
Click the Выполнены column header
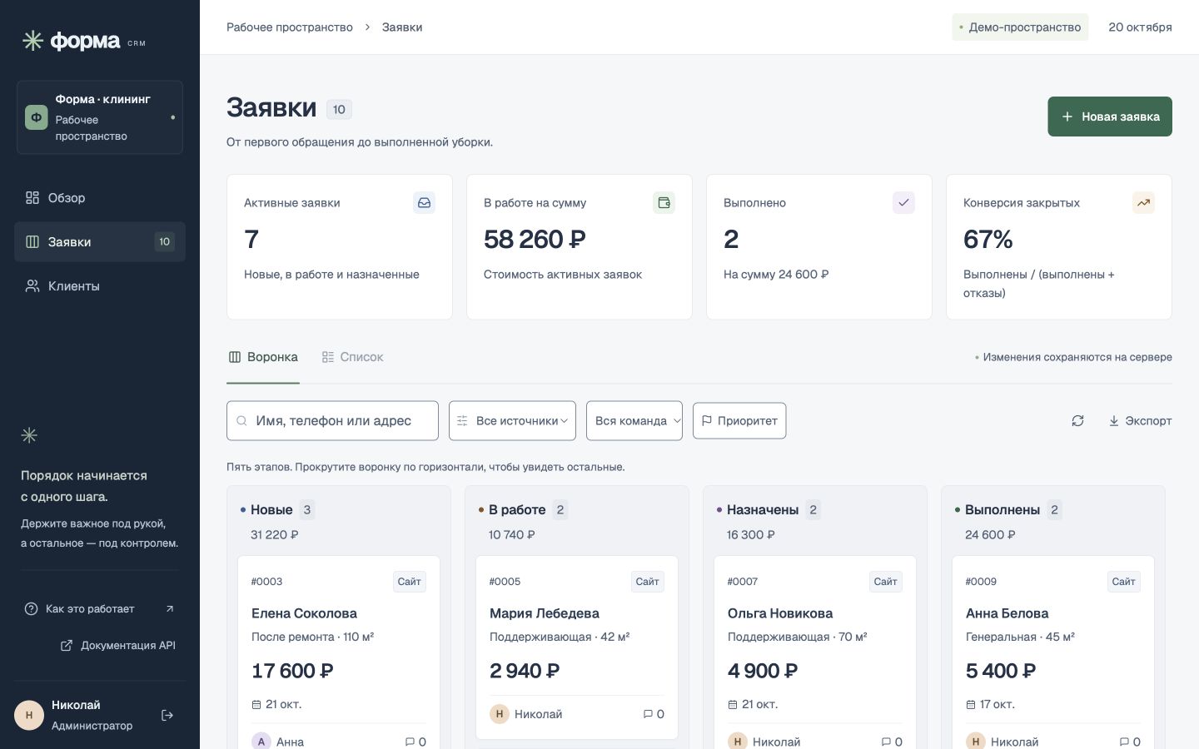pos(1002,510)
